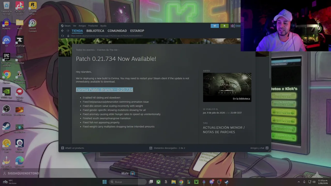Open the mods folder on desktop
The height and width of the screenshot is (186, 331).
(20, 25)
